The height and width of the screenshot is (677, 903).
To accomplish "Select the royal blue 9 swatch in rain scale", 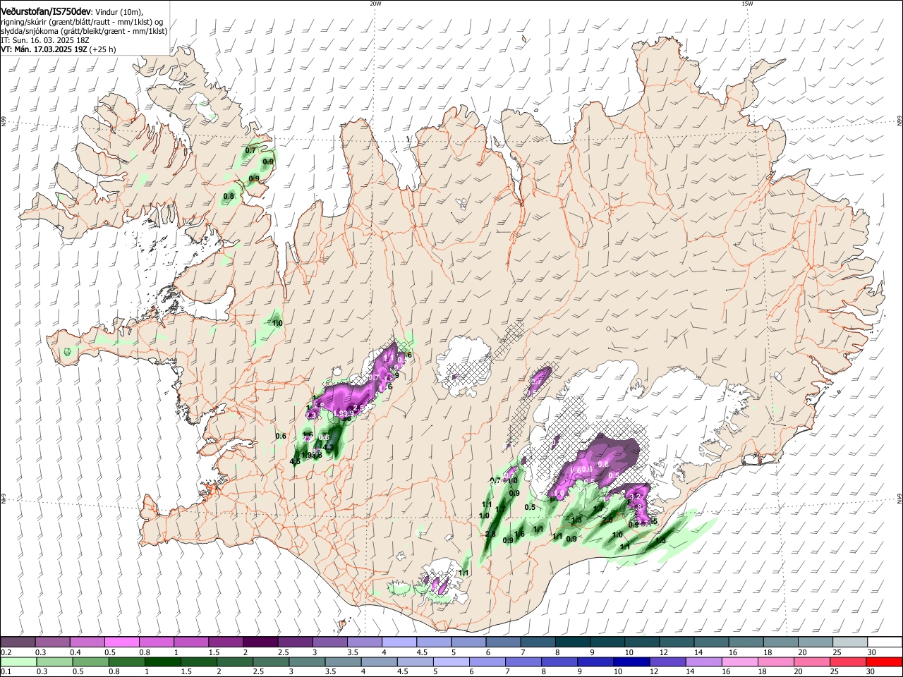I will [x=595, y=661].
